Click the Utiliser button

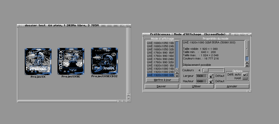(x=197, y=87)
